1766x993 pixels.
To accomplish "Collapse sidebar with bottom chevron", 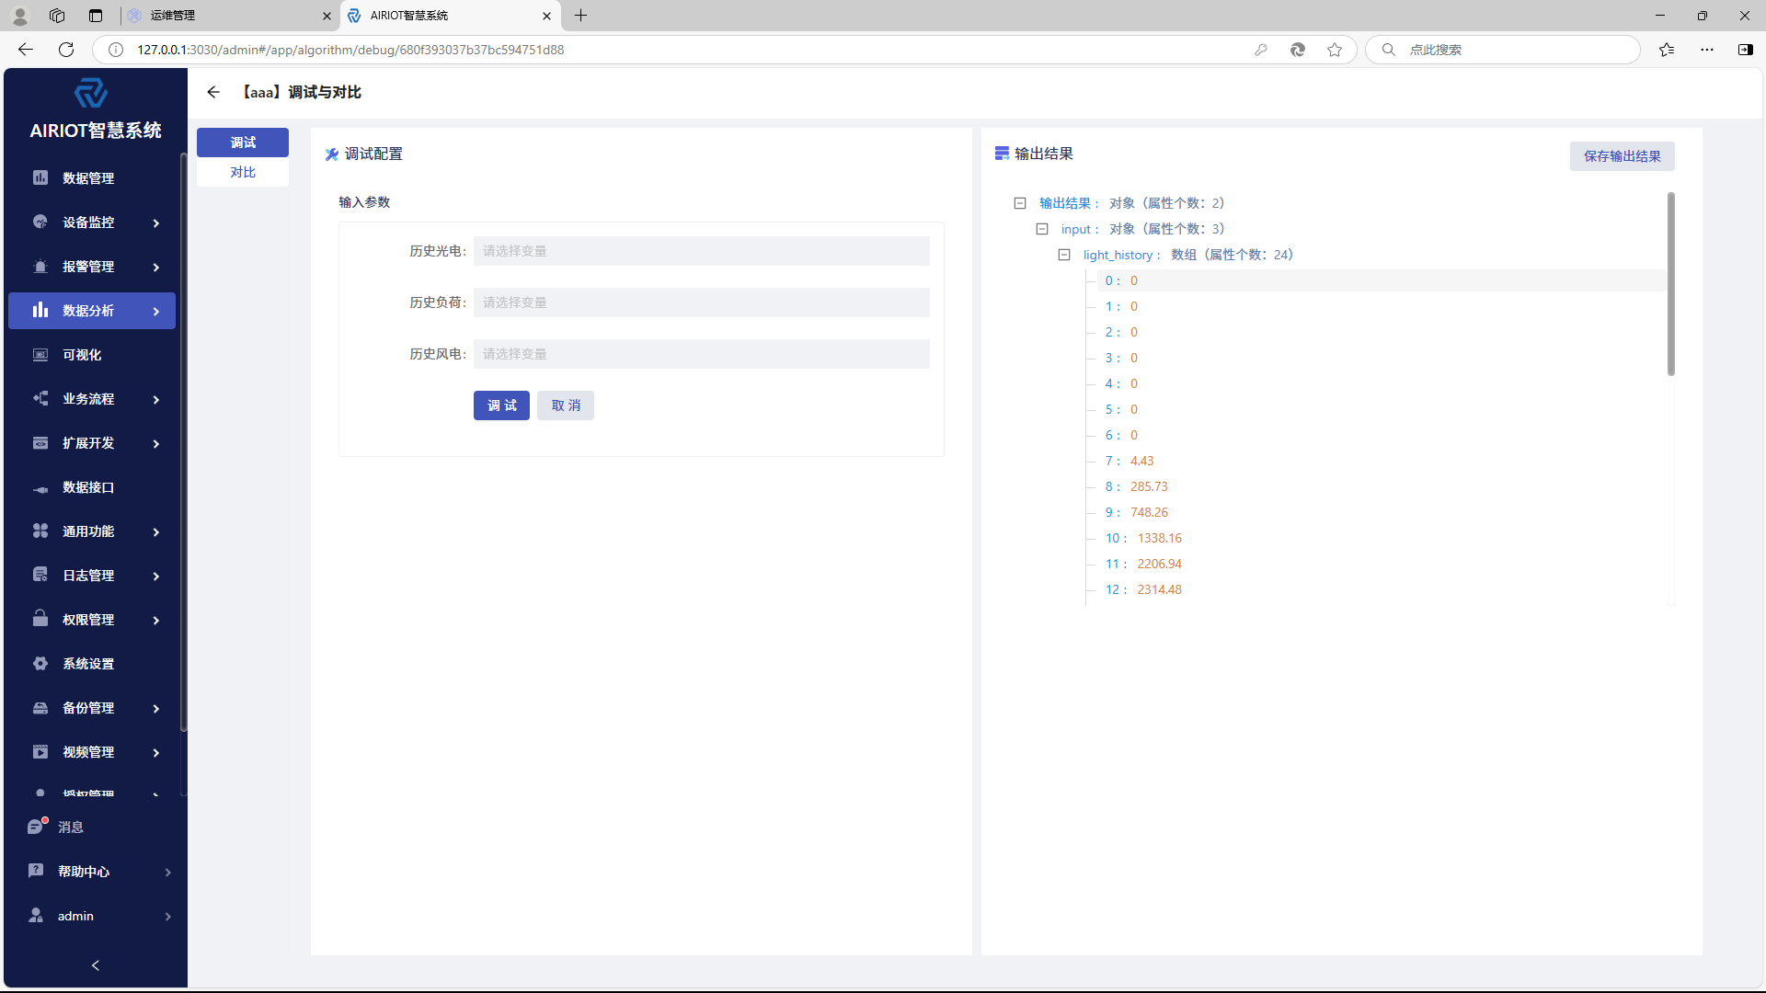I will click(96, 965).
